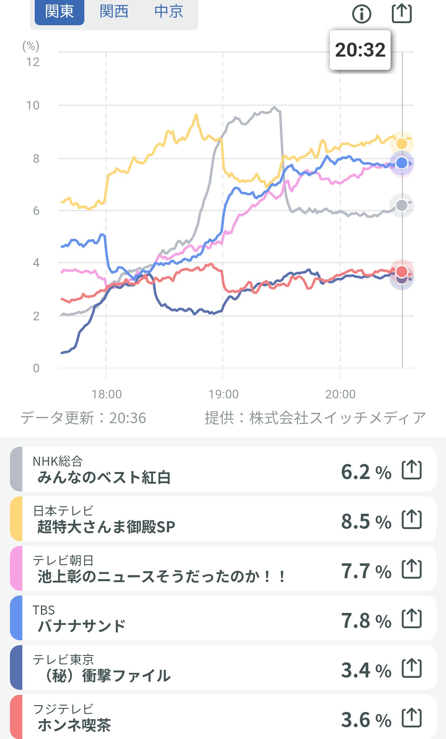Viewport: 446px width, 739px height.
Task: Tap the share icon above the chart
Action: (401, 13)
